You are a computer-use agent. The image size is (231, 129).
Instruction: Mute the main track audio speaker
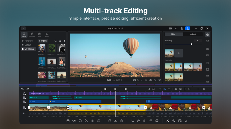[24, 113]
